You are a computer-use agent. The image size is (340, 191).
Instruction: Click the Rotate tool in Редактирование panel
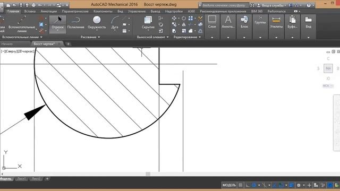(x=184, y=19)
